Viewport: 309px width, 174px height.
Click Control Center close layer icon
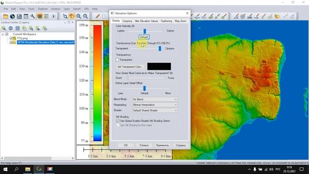(45, 29)
